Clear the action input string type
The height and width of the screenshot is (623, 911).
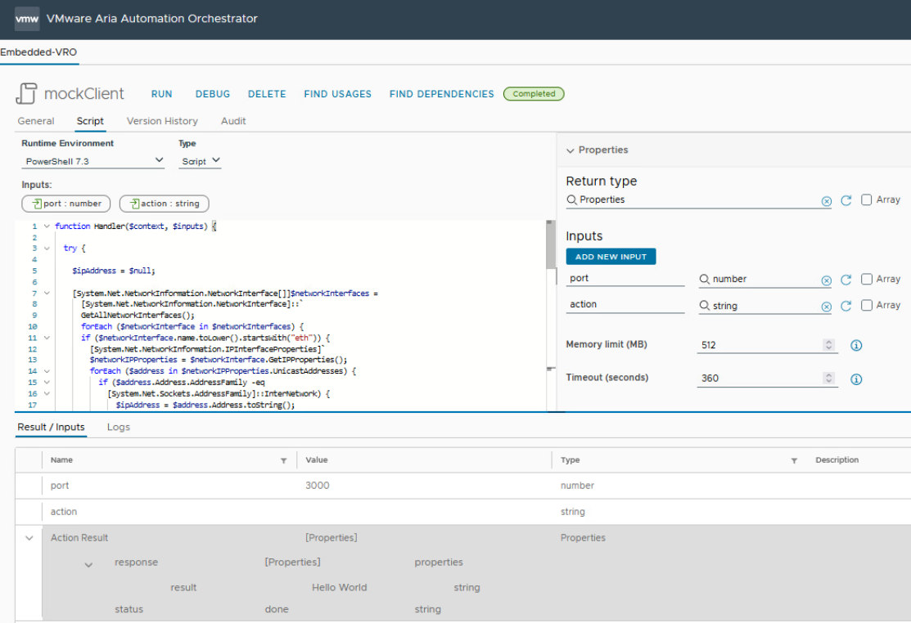pos(826,307)
